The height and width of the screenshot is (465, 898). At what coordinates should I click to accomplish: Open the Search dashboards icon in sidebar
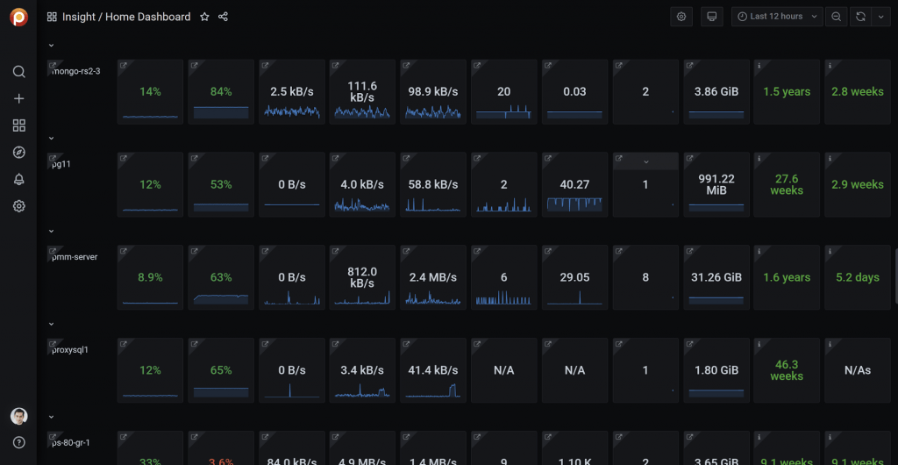click(x=19, y=72)
